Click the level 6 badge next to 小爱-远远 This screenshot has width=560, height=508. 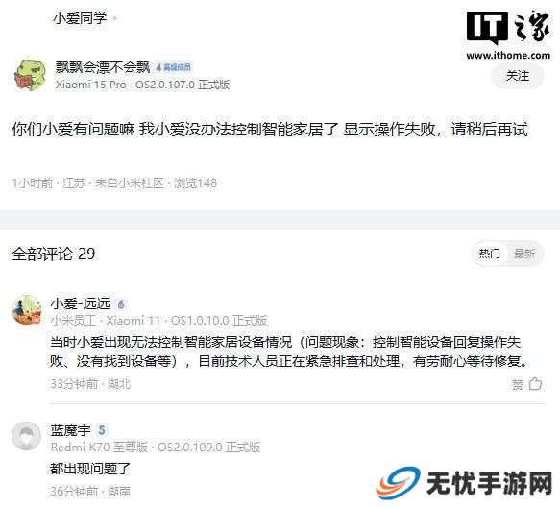click(121, 304)
